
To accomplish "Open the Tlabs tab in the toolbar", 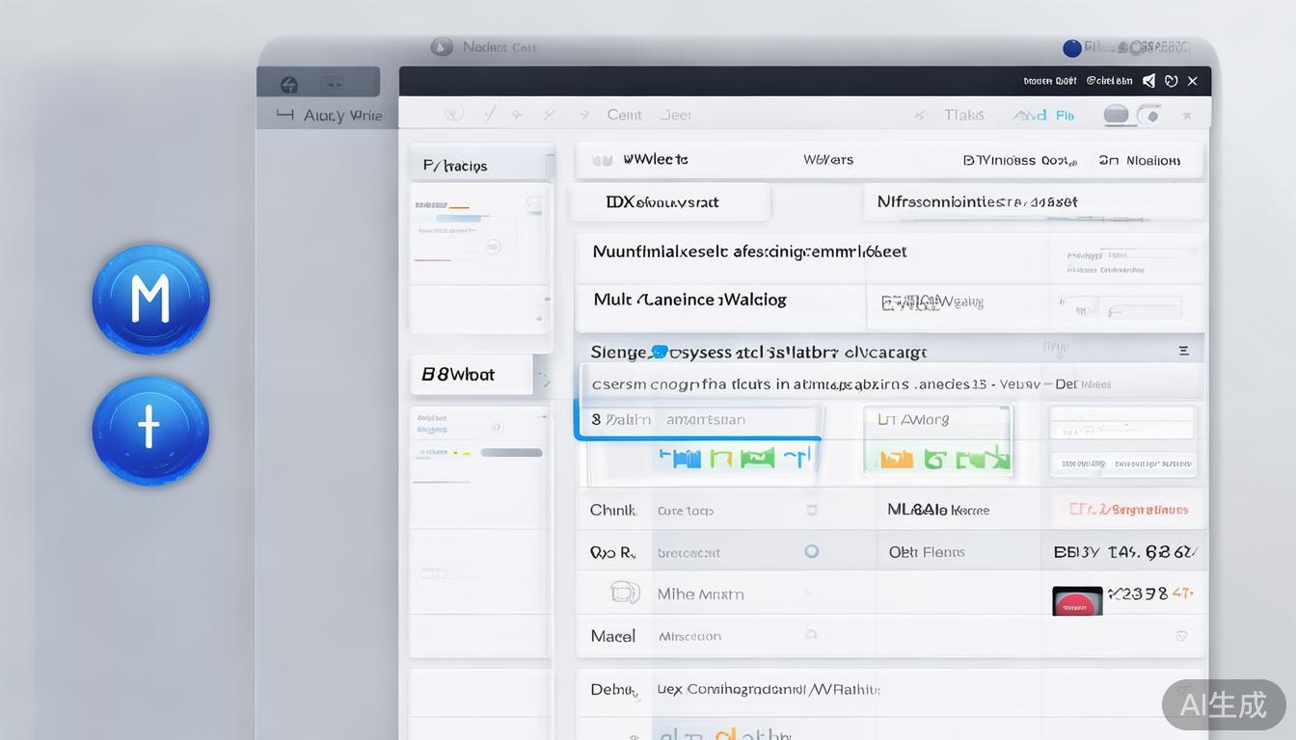I will (963, 115).
